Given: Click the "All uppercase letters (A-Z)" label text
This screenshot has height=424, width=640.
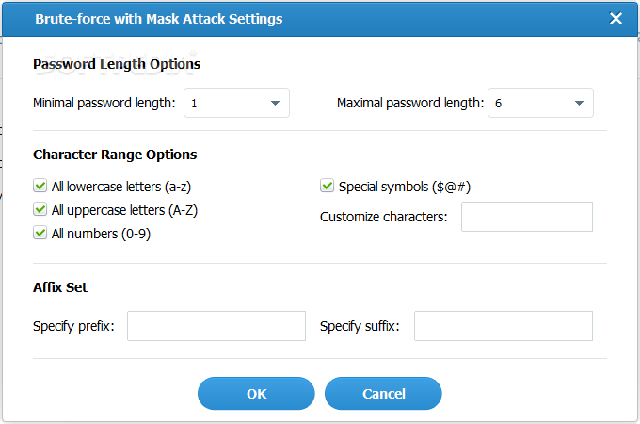Looking at the screenshot, I should tap(124, 210).
